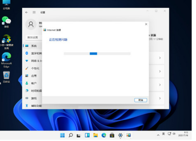Open the taskbar search magnifier
Screen dimensions: 196x141
[71, 135]
